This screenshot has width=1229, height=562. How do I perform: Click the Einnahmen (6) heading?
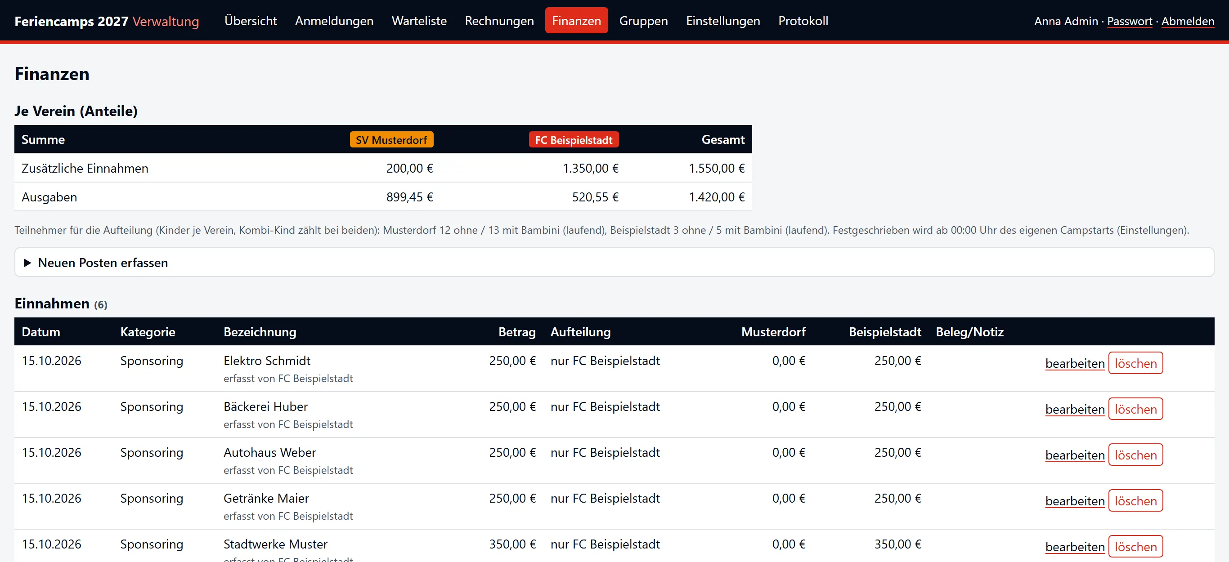tap(61, 303)
